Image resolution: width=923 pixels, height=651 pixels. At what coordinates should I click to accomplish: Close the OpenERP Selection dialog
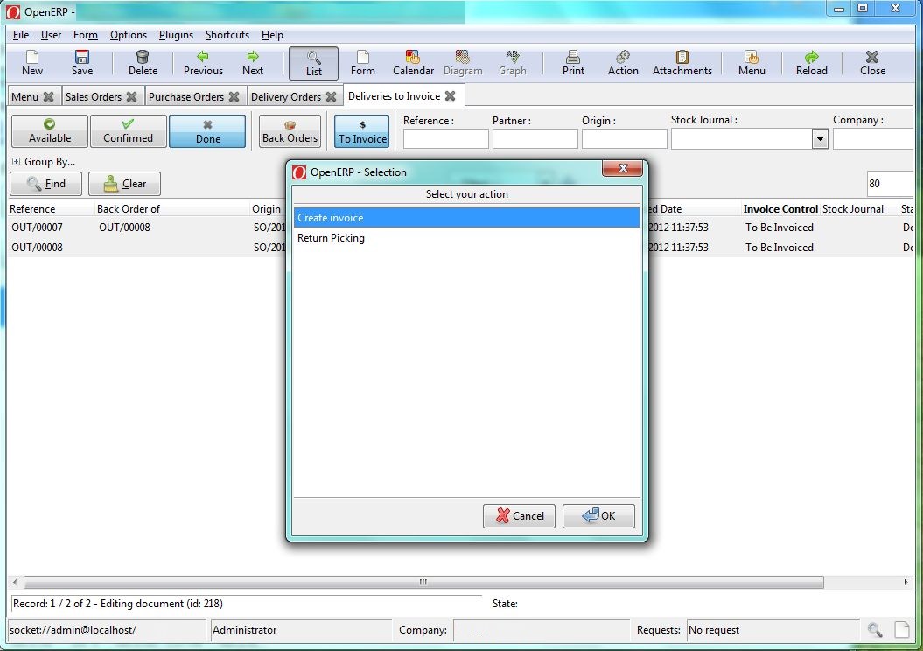click(x=623, y=168)
